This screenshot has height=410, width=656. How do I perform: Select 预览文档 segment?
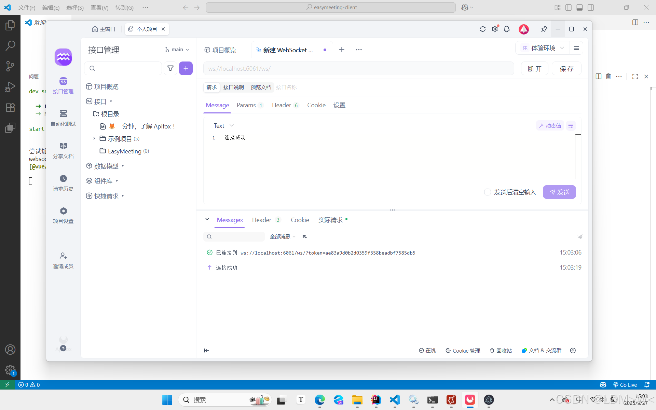[x=261, y=87]
